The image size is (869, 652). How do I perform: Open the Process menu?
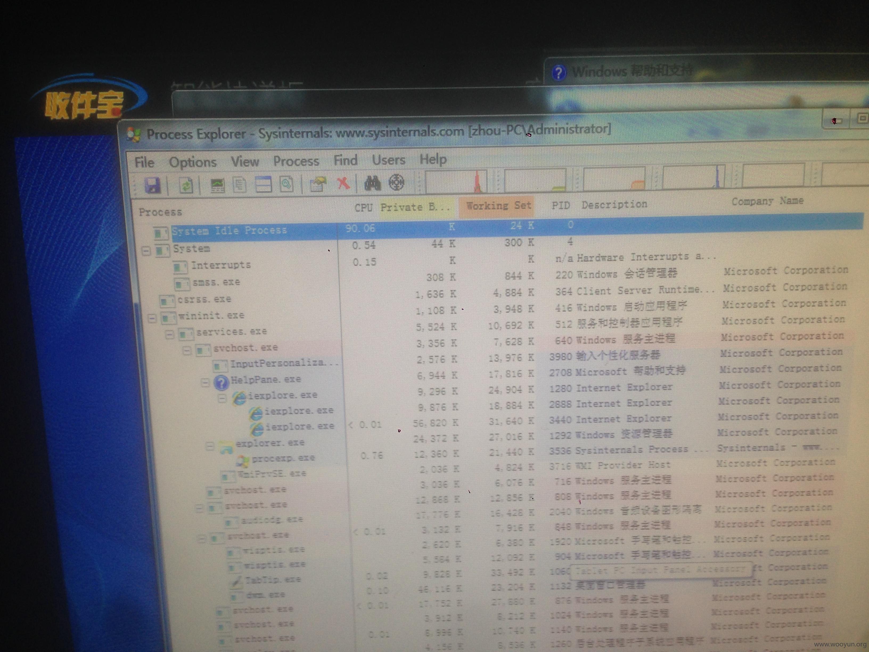[296, 161]
